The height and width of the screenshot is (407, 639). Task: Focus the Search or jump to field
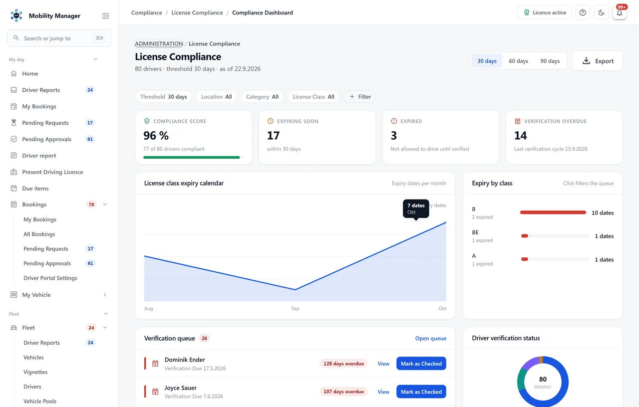click(59, 38)
